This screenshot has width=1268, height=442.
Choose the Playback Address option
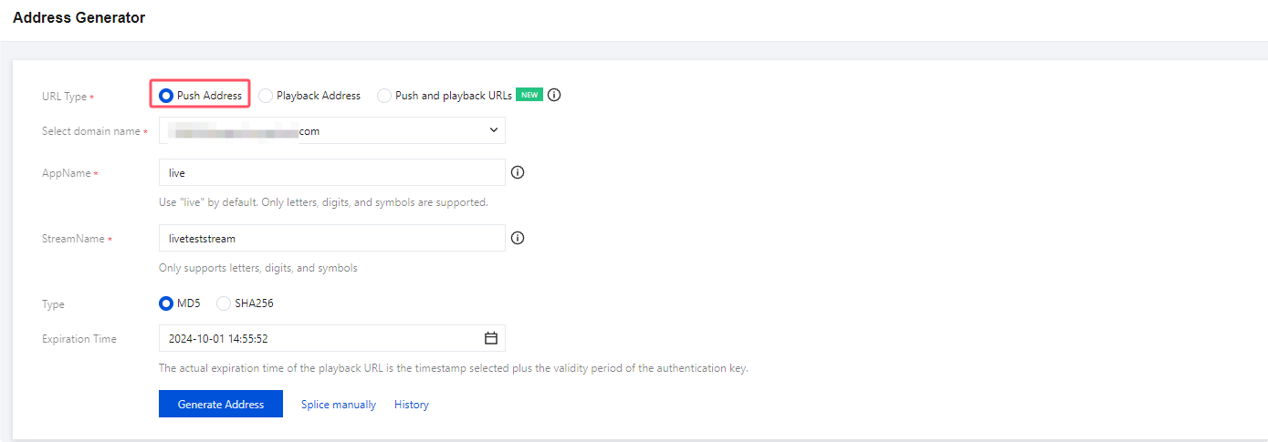pos(266,96)
